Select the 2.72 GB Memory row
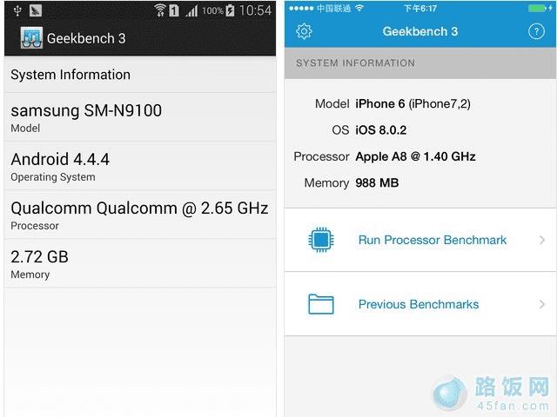557x417 pixels. tap(140, 263)
